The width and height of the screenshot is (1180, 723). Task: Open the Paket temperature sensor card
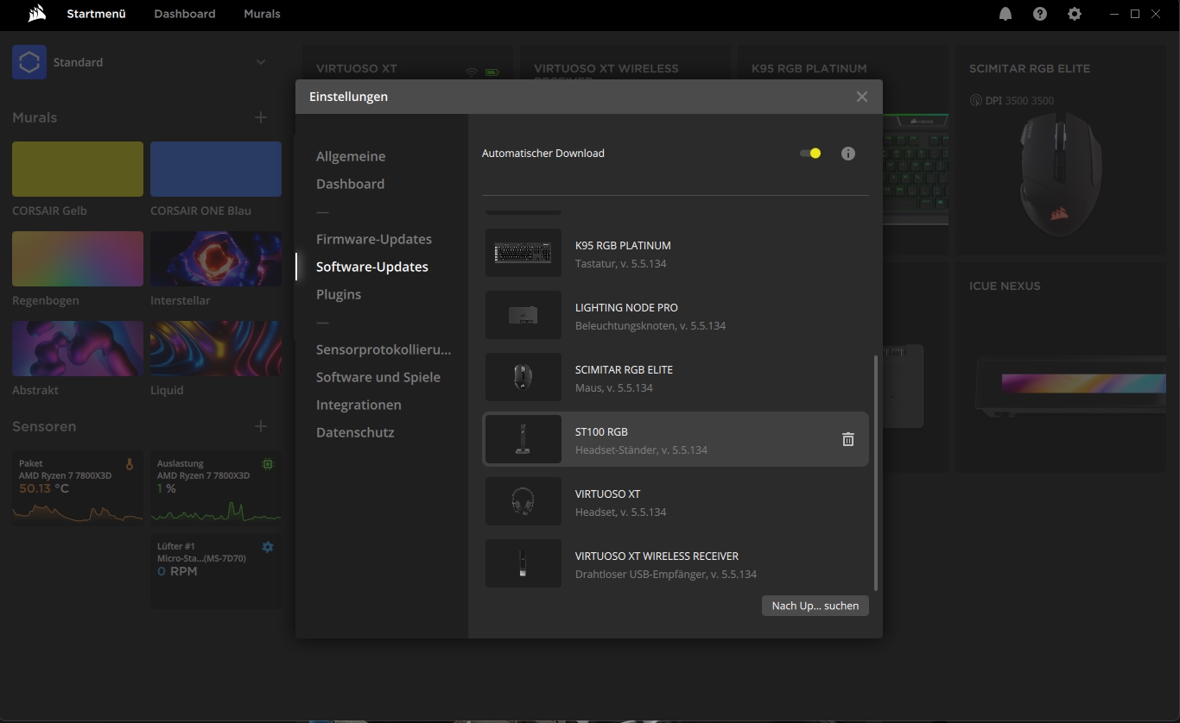(x=78, y=487)
